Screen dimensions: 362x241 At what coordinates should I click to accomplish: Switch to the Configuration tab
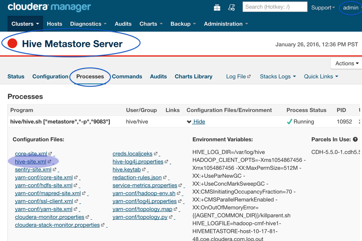pos(50,77)
